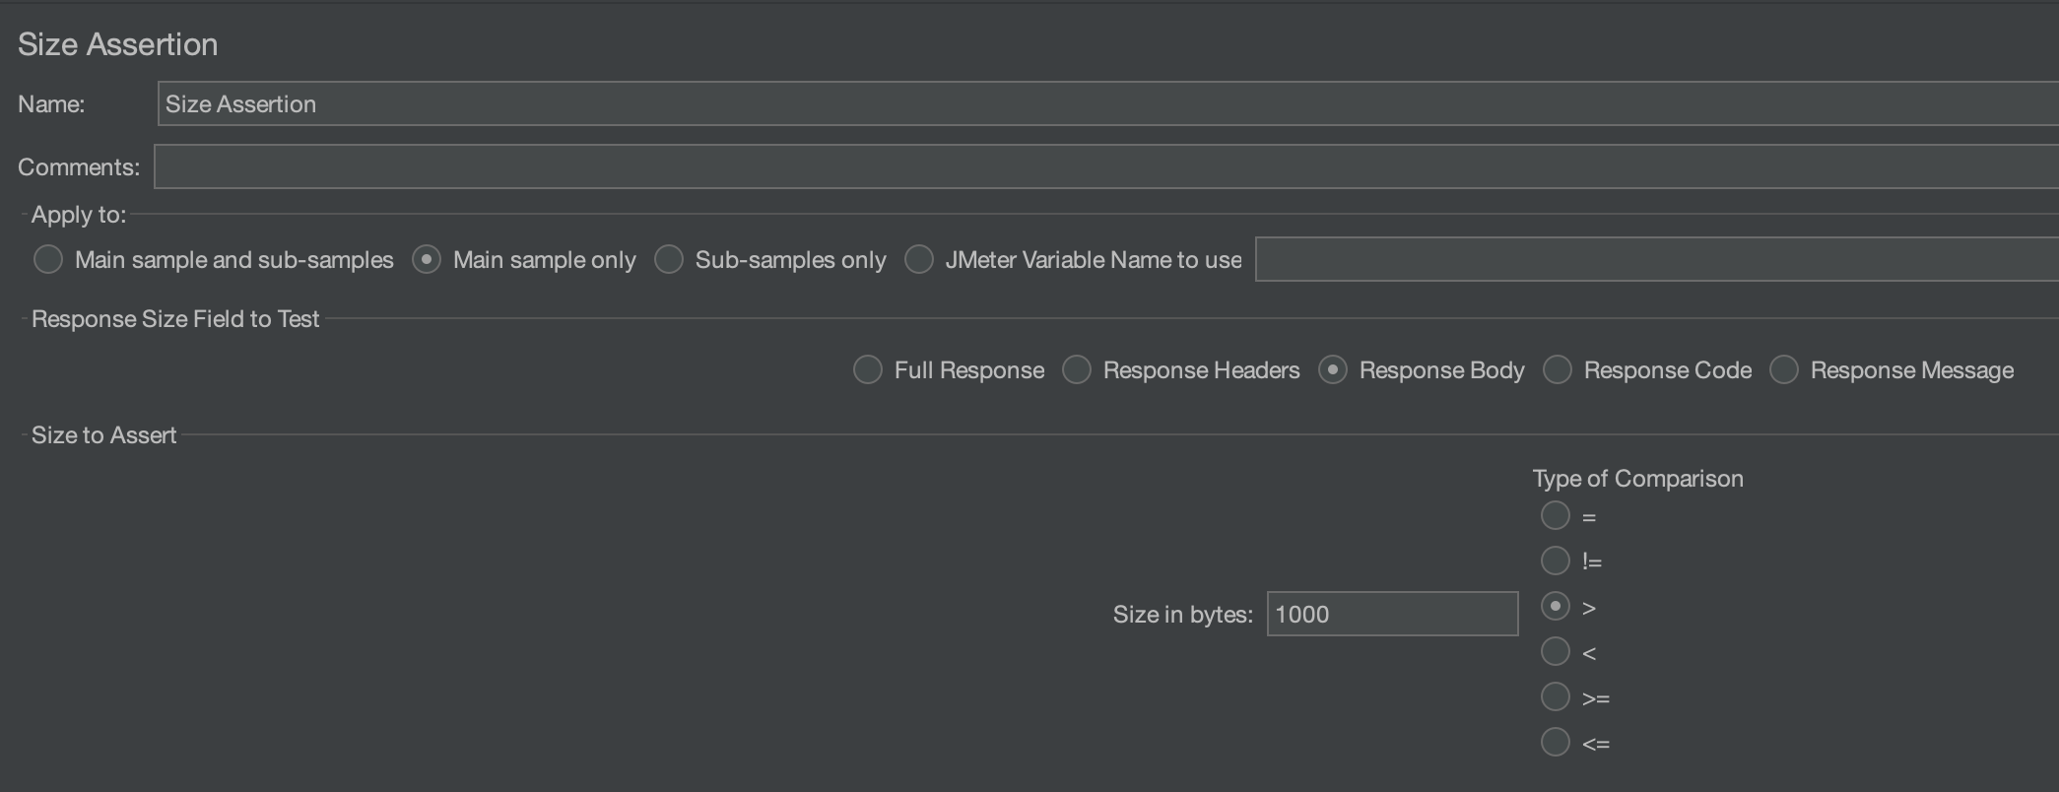Select the less-than (<) comparison
Image resolution: width=2059 pixels, height=792 pixels.
[x=1556, y=652]
